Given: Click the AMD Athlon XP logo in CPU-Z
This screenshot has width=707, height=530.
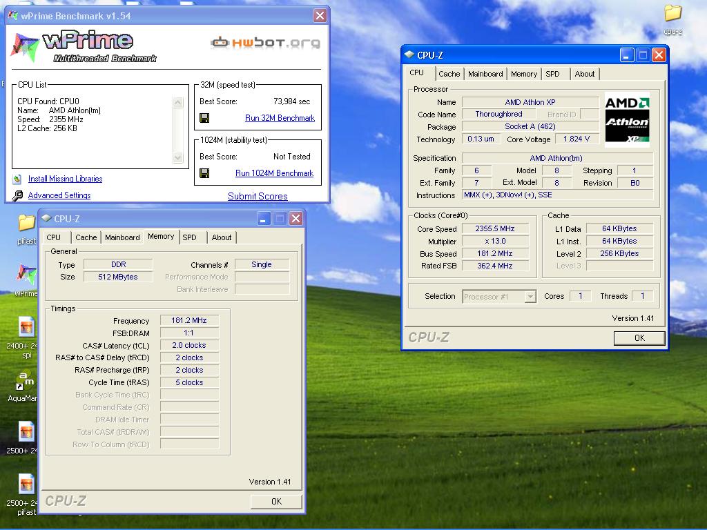Looking at the screenshot, I should pyautogui.click(x=627, y=119).
